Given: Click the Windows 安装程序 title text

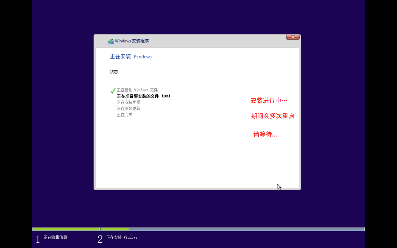Looking at the screenshot, I should click(x=132, y=41).
